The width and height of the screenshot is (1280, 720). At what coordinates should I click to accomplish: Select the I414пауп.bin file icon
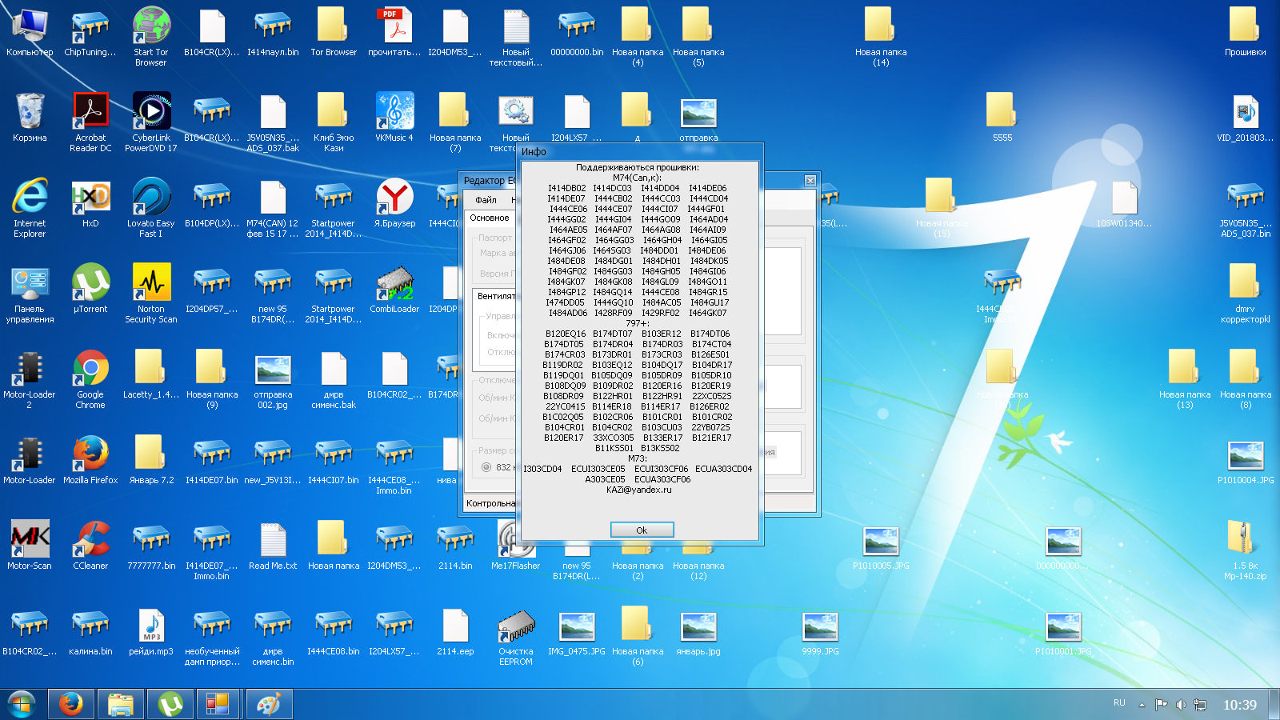(273, 33)
